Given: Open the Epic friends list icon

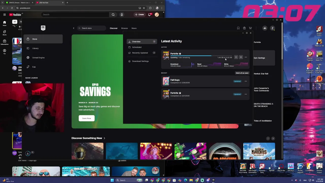Looking at the screenshot, I should pyautogui.click(x=265, y=28).
